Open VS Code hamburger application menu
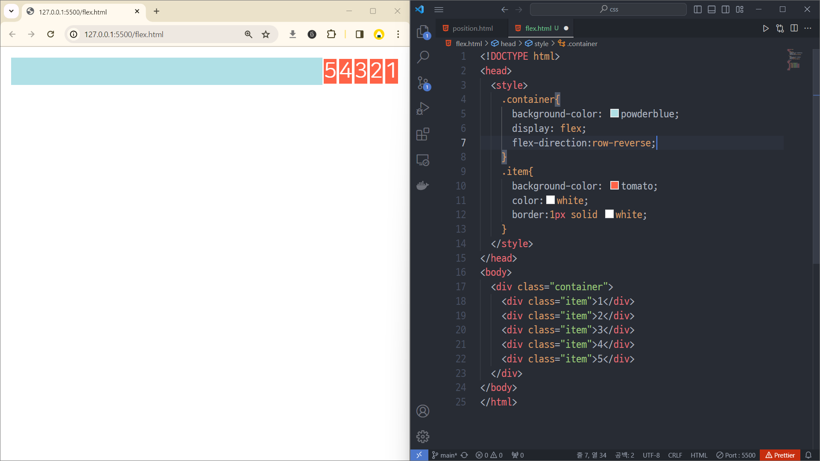 click(439, 9)
